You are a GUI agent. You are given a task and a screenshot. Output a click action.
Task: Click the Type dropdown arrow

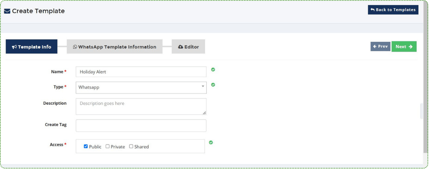pos(203,86)
